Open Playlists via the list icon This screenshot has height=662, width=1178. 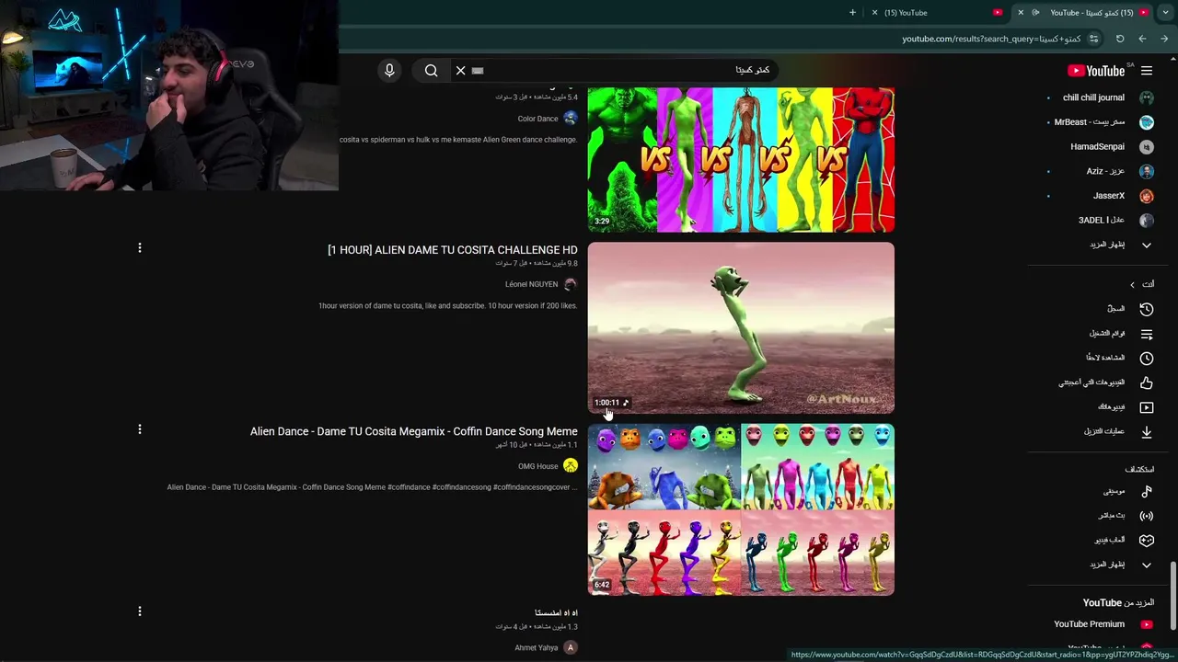point(1147,334)
